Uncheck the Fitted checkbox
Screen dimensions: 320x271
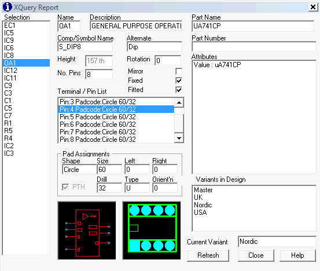179,90
